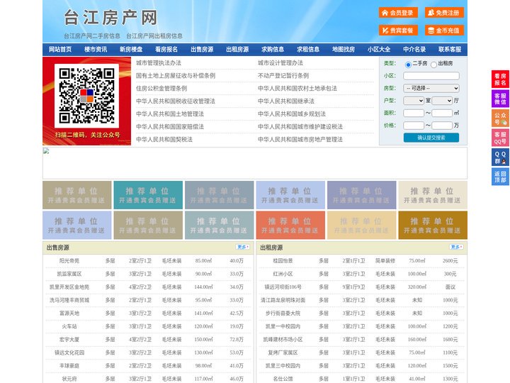Open the 富源天地 sale listing
The width and height of the screenshot is (510, 383).
(x=69, y=313)
